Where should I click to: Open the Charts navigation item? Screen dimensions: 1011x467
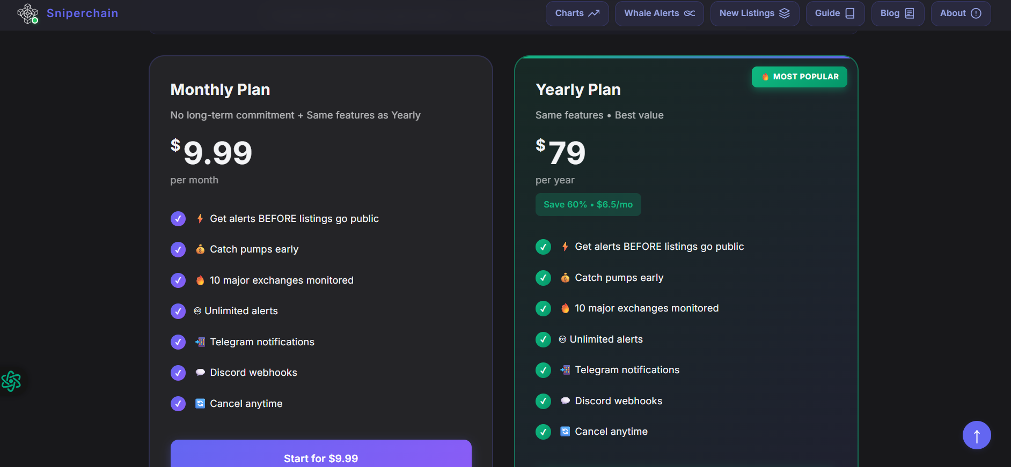coord(577,13)
